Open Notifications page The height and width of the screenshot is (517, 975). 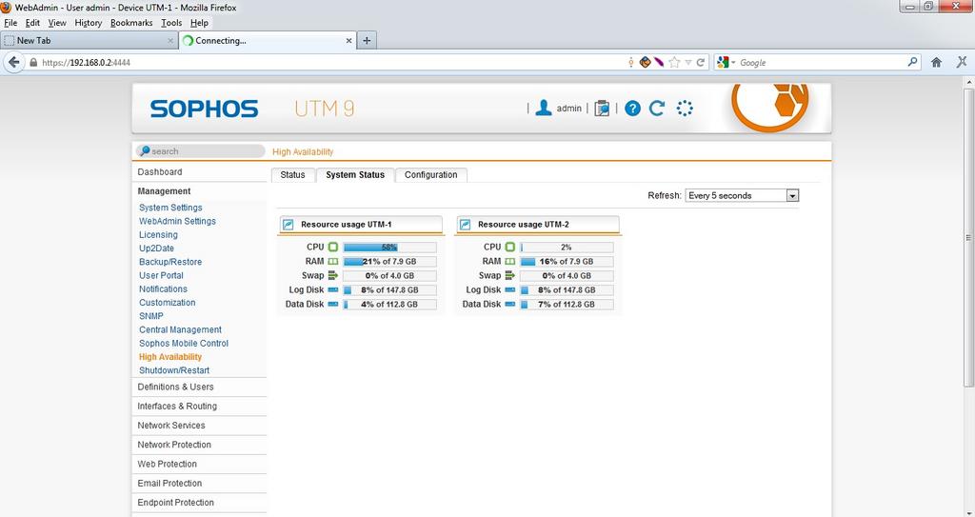(x=163, y=289)
